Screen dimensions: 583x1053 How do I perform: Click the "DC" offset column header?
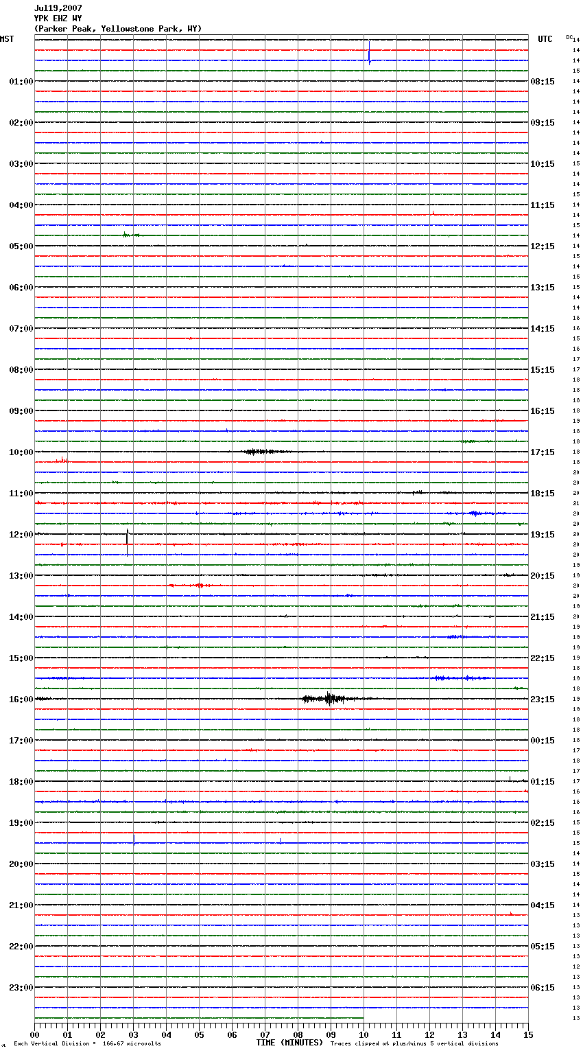click(569, 37)
